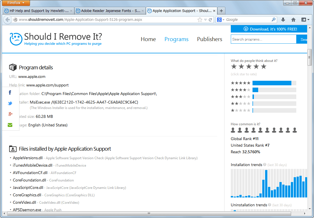Viewport: 314px width, 218px height.
Task: Open the search engine selector dropdown
Action: [x=221, y=20]
